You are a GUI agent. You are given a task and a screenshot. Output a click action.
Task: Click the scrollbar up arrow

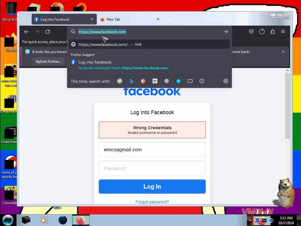pyautogui.click(x=287, y=70)
